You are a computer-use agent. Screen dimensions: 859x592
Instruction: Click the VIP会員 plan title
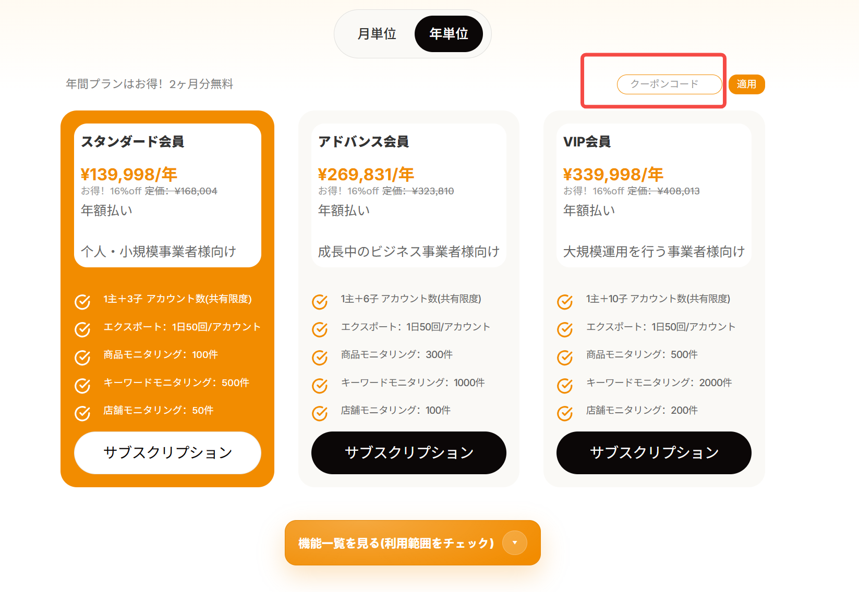pyautogui.click(x=587, y=142)
